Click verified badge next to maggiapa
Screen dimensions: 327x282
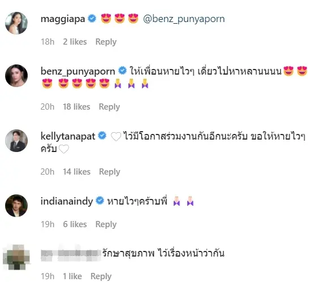pyautogui.click(x=92, y=19)
